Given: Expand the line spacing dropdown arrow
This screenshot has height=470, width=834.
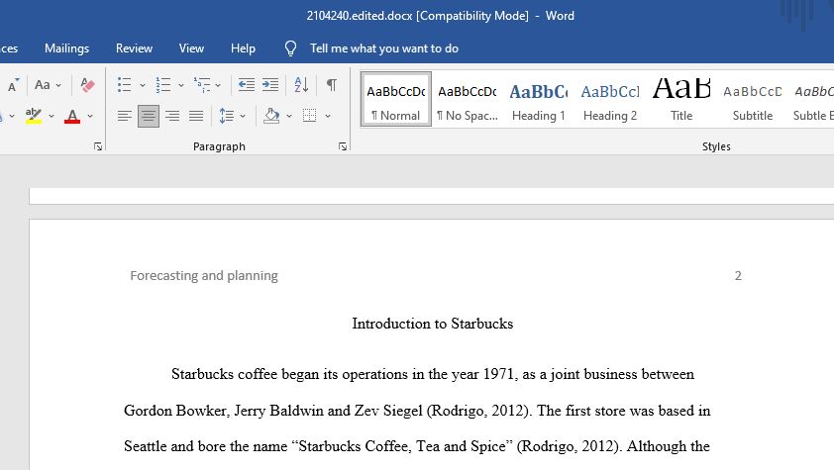Looking at the screenshot, I should (243, 116).
